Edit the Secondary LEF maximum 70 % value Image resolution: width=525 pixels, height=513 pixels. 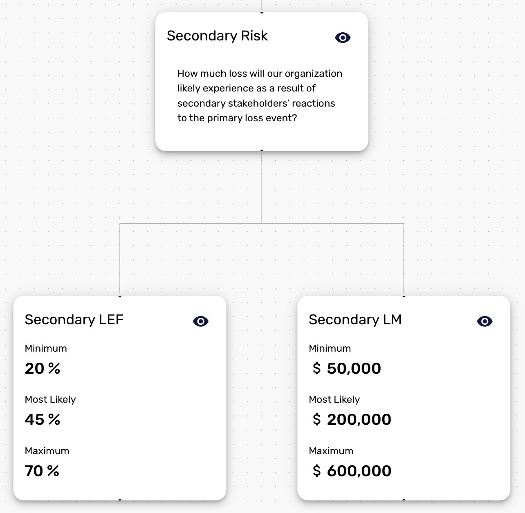coord(42,471)
